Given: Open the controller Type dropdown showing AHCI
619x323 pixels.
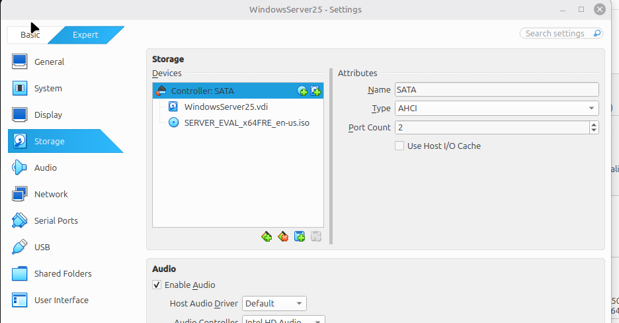Looking at the screenshot, I should click(497, 108).
